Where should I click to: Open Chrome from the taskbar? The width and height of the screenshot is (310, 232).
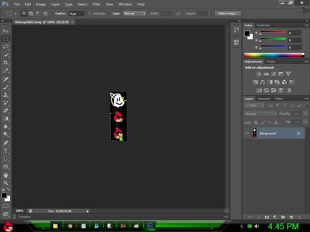click(x=70, y=226)
